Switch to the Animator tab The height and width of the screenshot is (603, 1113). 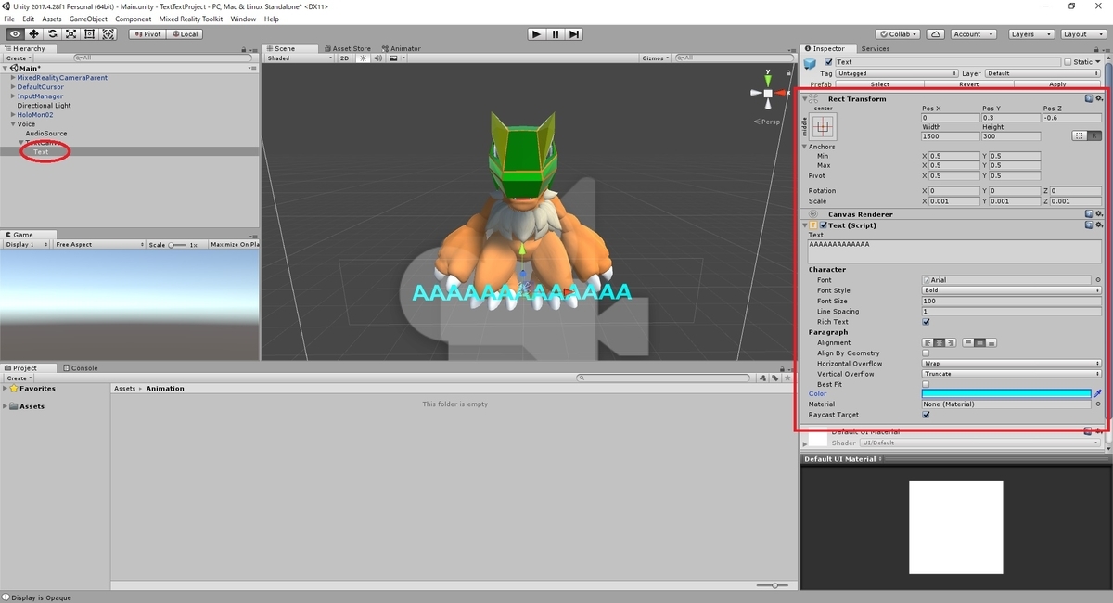click(x=401, y=48)
